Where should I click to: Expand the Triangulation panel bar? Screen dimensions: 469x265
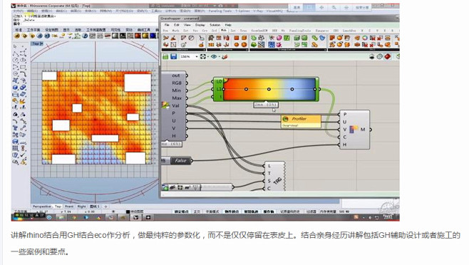tap(288, 50)
